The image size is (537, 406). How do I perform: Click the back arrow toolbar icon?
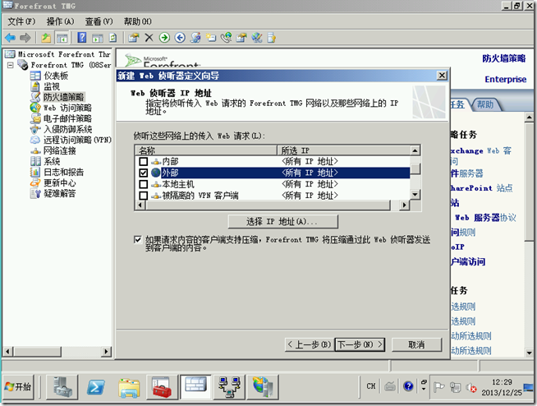pyautogui.click(x=10, y=37)
